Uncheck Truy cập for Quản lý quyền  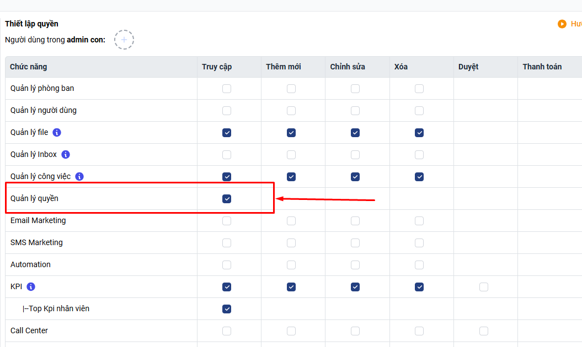pos(227,199)
